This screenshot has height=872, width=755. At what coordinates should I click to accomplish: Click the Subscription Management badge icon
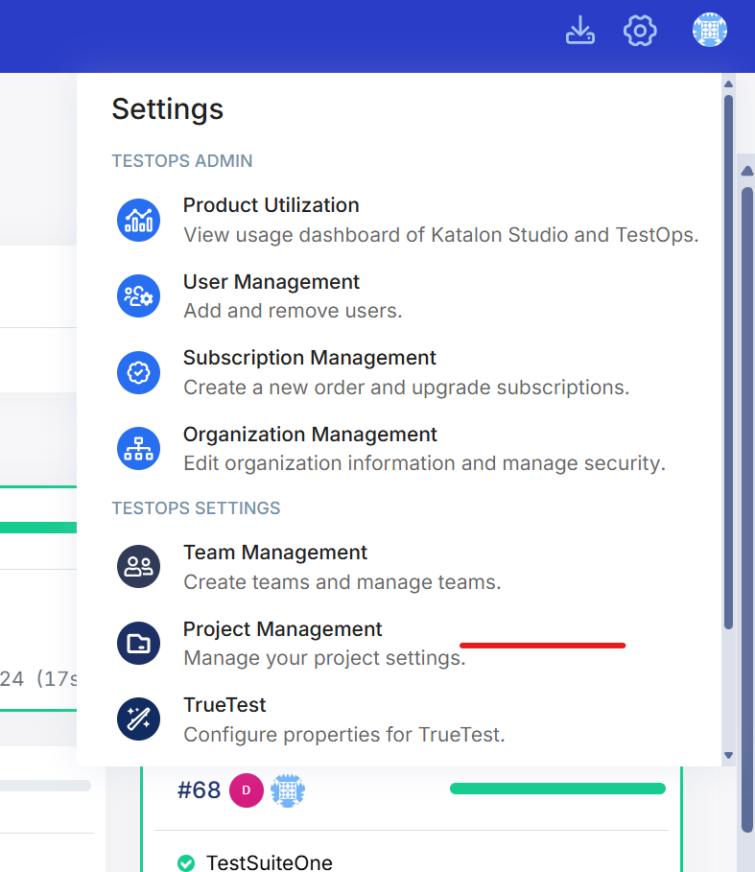click(x=138, y=371)
